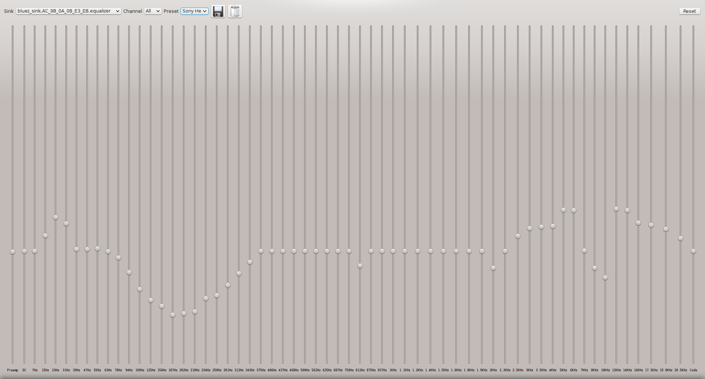Click the 14KHz slider handle

click(x=627, y=210)
